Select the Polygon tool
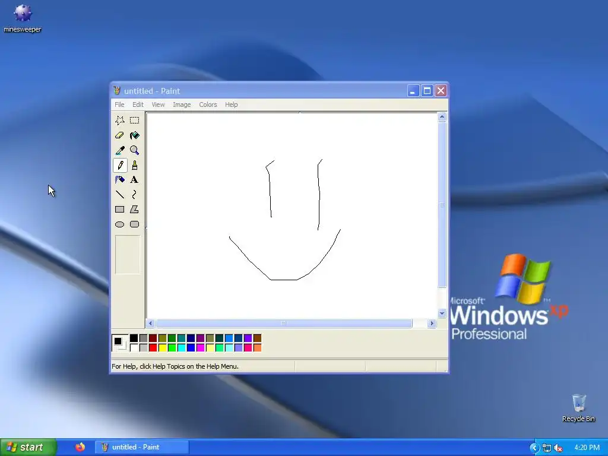This screenshot has height=456, width=608. [x=135, y=210]
